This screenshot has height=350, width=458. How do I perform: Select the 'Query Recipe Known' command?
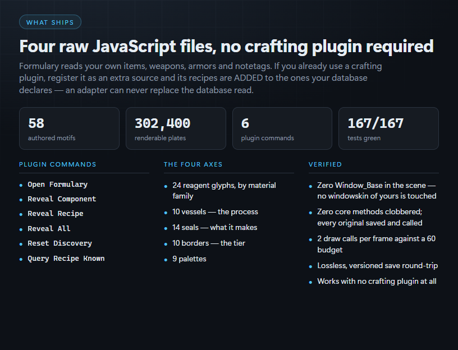[66, 259]
